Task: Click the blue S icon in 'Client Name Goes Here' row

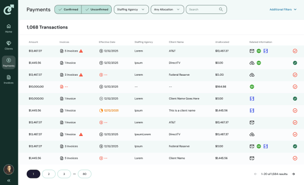Action: tap(252, 98)
